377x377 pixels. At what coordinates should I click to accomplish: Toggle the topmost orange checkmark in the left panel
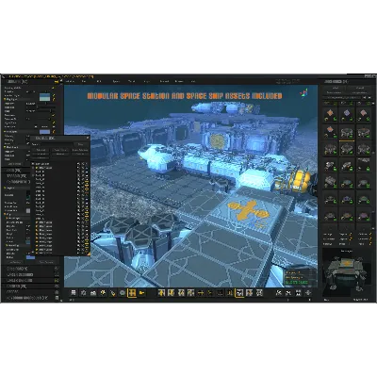click(x=54, y=88)
